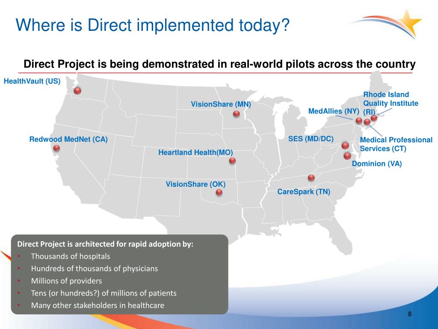Select the 'Thousands of hospitals' bullet
438x329 pixels.
[71, 256]
